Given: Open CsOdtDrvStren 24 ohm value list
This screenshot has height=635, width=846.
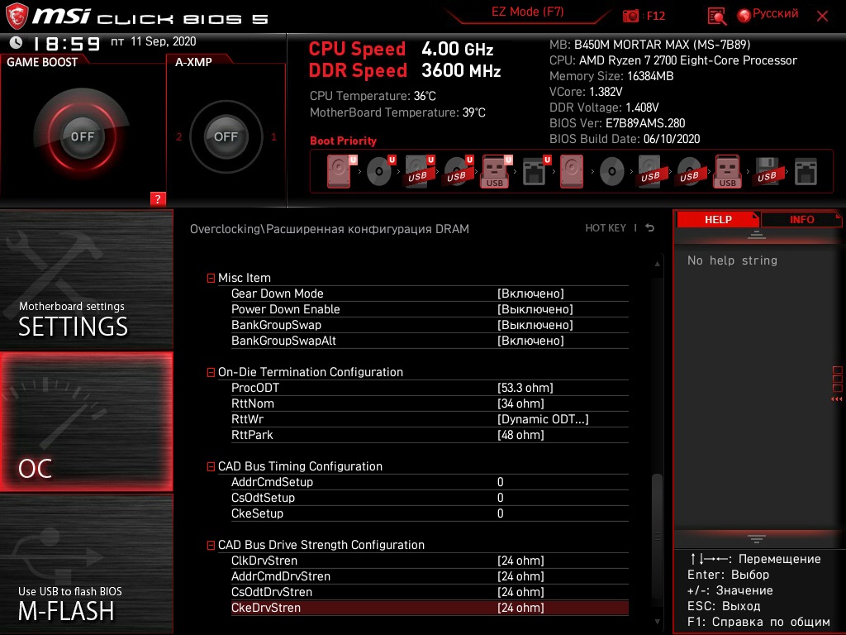Looking at the screenshot, I should click(x=520, y=592).
